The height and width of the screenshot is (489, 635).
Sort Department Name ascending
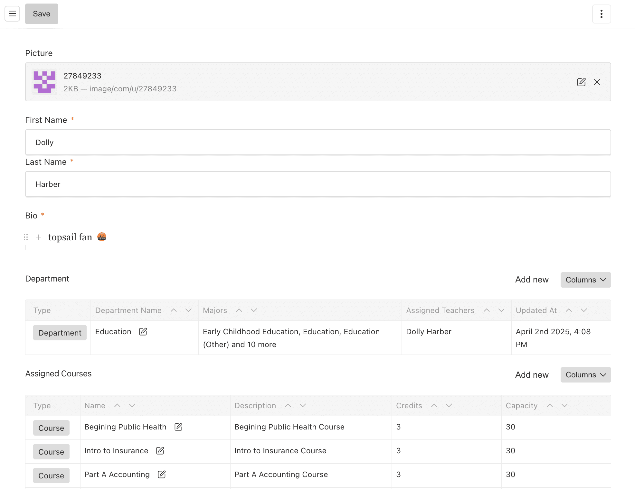tap(174, 310)
